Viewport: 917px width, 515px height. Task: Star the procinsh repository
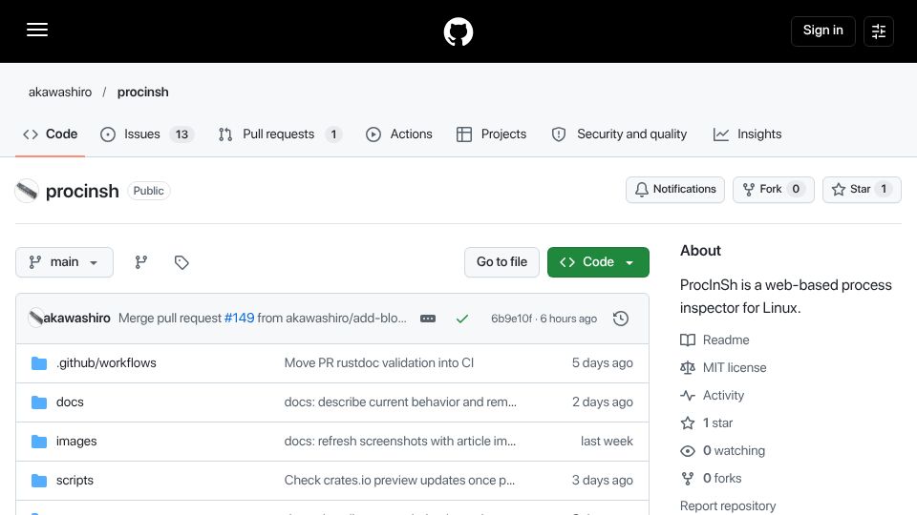(x=862, y=189)
